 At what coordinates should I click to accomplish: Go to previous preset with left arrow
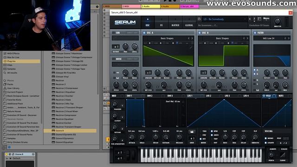tap(250, 19)
